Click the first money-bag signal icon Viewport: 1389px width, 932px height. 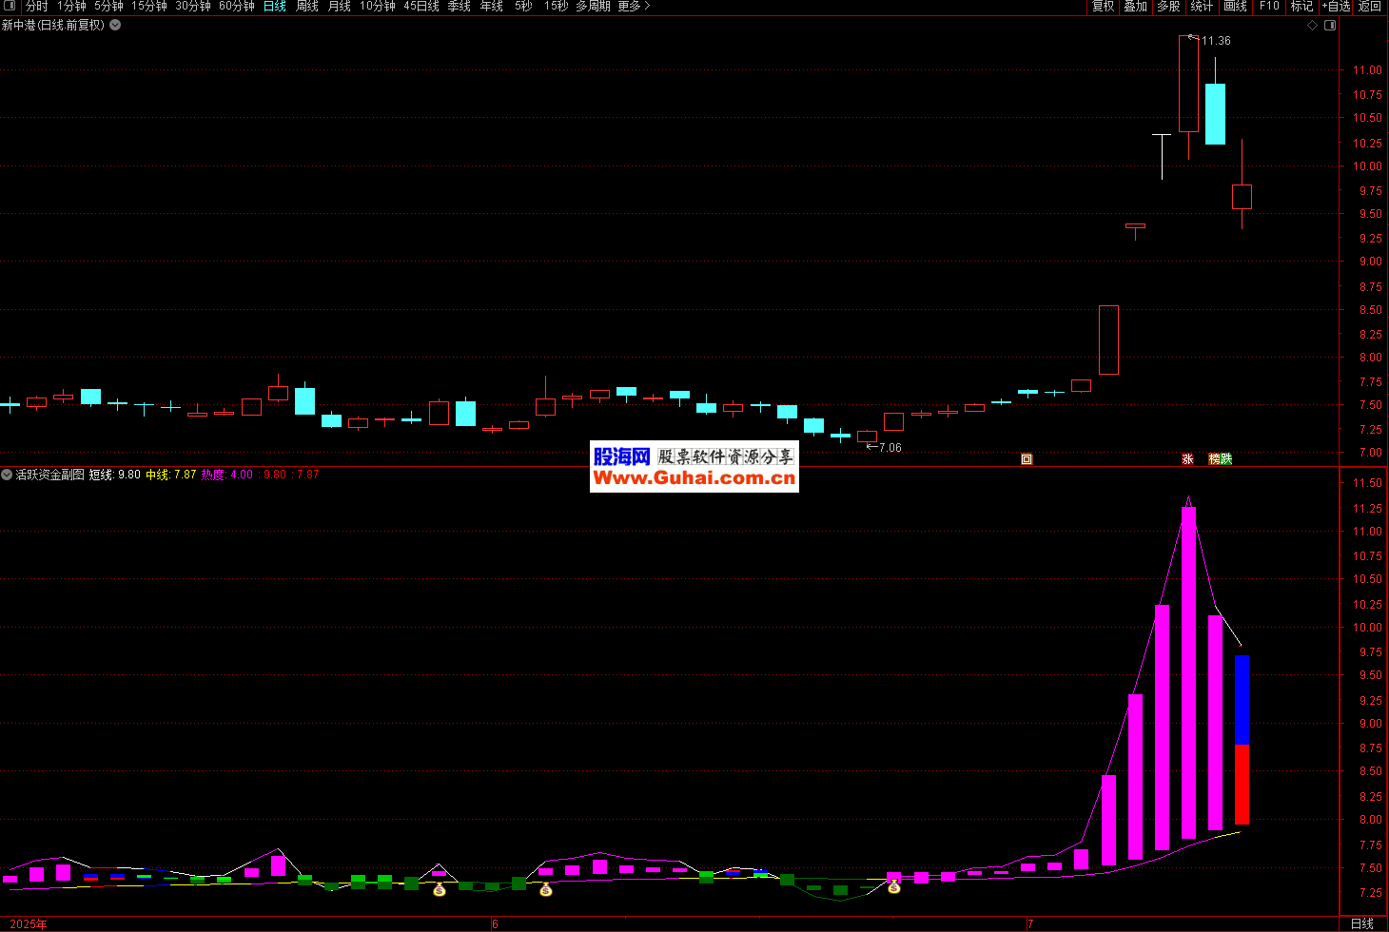click(439, 890)
